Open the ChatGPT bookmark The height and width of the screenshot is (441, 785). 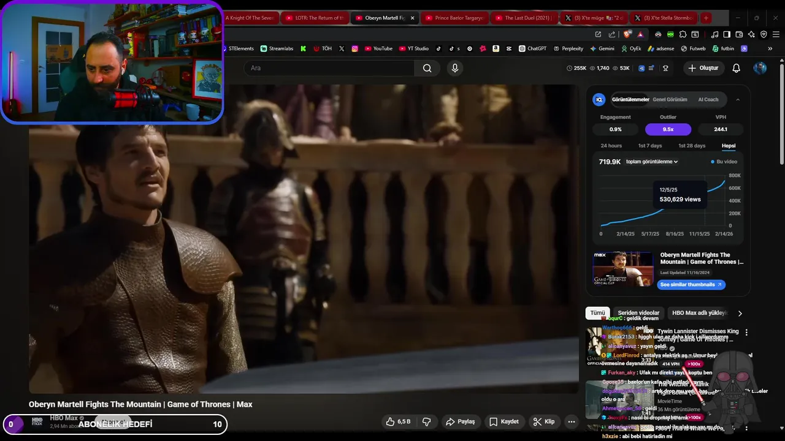(x=532, y=48)
